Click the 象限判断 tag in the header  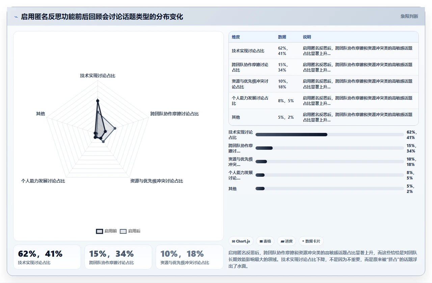point(409,16)
